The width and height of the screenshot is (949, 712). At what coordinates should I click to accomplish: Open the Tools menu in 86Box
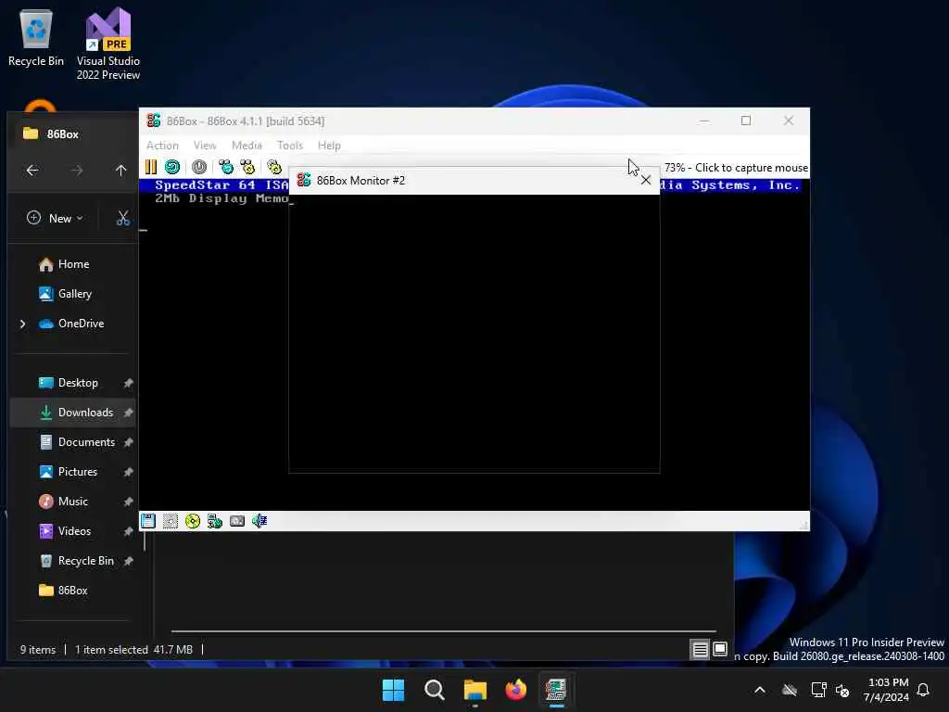(x=290, y=146)
